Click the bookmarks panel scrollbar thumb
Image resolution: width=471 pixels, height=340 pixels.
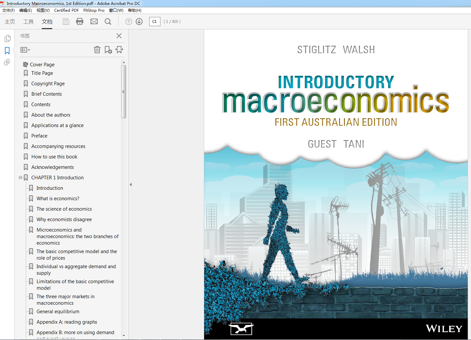(123, 92)
